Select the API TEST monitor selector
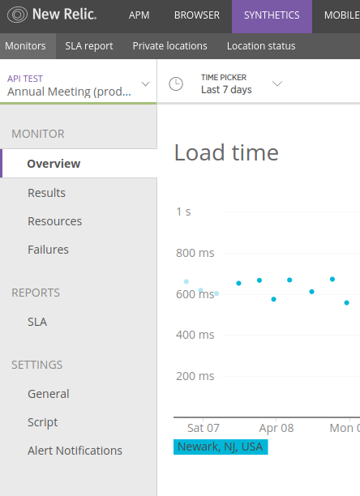 (78, 85)
